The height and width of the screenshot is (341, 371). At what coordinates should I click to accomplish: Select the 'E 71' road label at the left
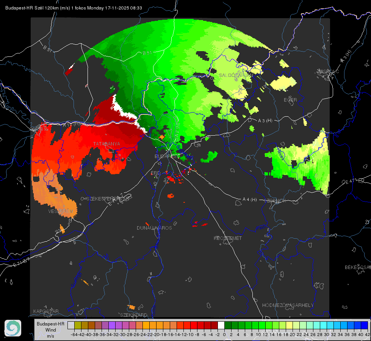tap(22, 262)
